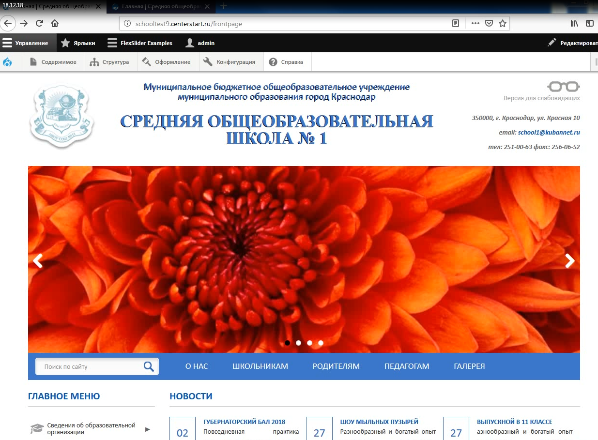Select the third slider pagination dot
This screenshot has height=440, width=598.
click(x=309, y=343)
